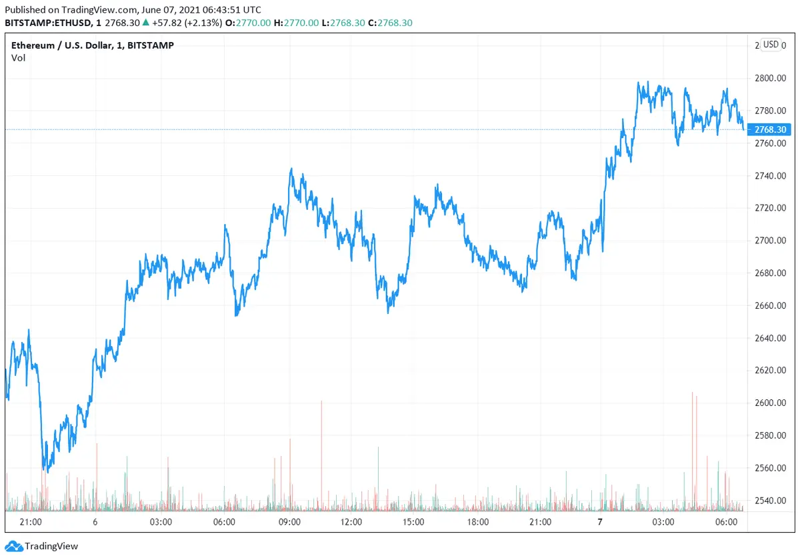Click the TradingView text at bottom left
The height and width of the screenshot is (560, 800).
(51, 546)
